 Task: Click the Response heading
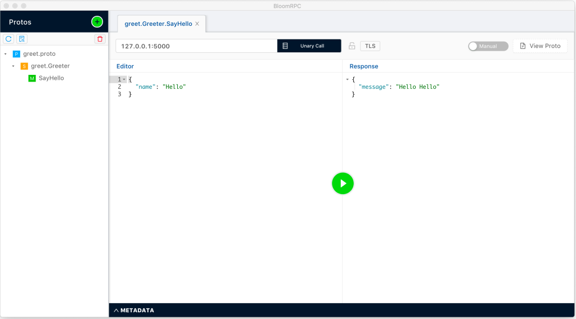[364, 66]
